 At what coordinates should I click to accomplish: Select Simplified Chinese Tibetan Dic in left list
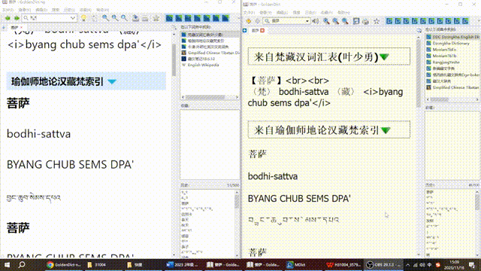coord(210,53)
